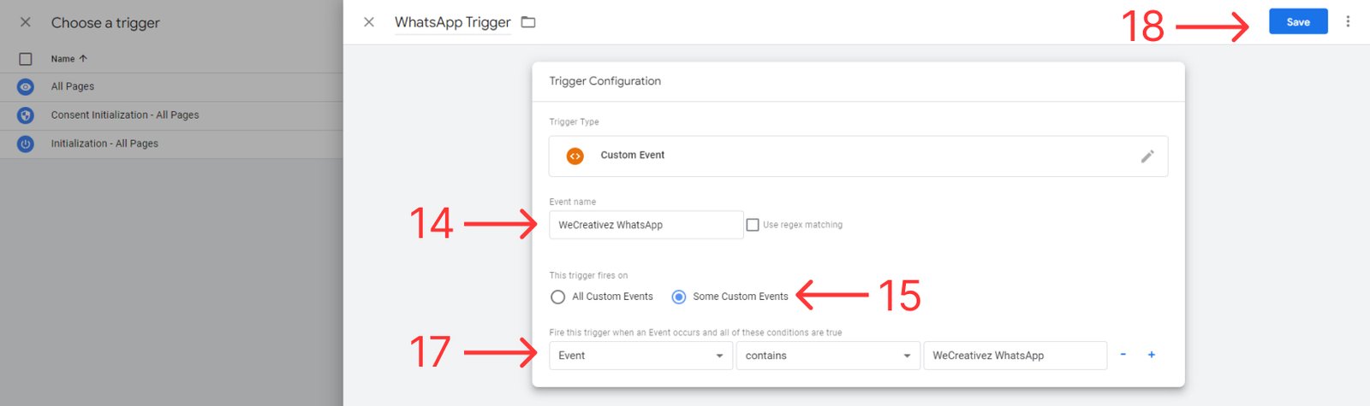1370x406 pixels.
Task: Click the orange Custom Event icon
Action: point(575,156)
